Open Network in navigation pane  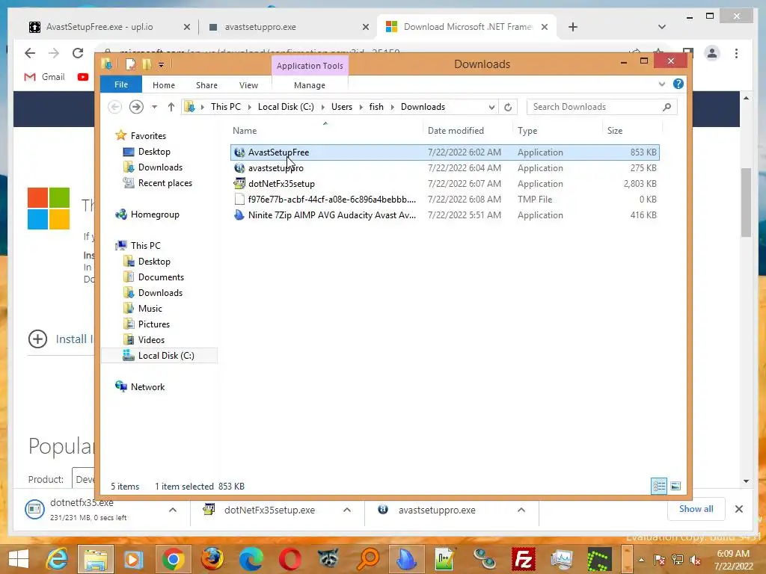click(x=147, y=386)
